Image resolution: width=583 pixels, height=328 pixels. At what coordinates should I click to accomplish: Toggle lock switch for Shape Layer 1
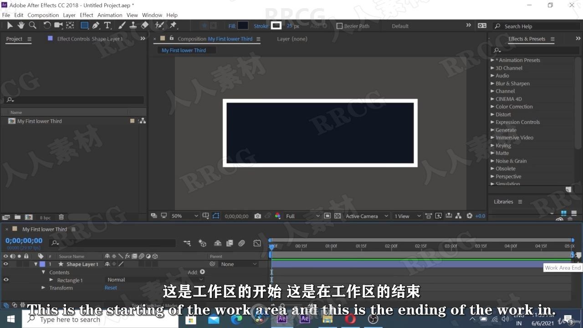coord(26,264)
